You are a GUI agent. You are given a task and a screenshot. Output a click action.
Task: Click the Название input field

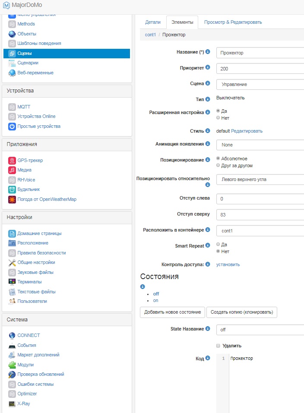pyautogui.click(x=260, y=53)
